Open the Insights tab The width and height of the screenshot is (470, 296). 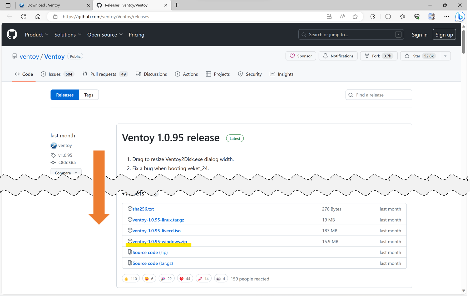click(281, 74)
